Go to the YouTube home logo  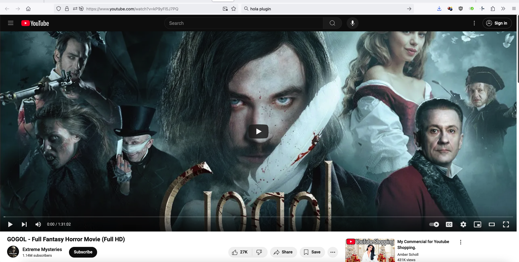[x=35, y=23]
